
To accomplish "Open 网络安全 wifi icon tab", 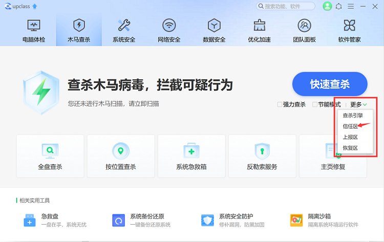I will 169,30.
